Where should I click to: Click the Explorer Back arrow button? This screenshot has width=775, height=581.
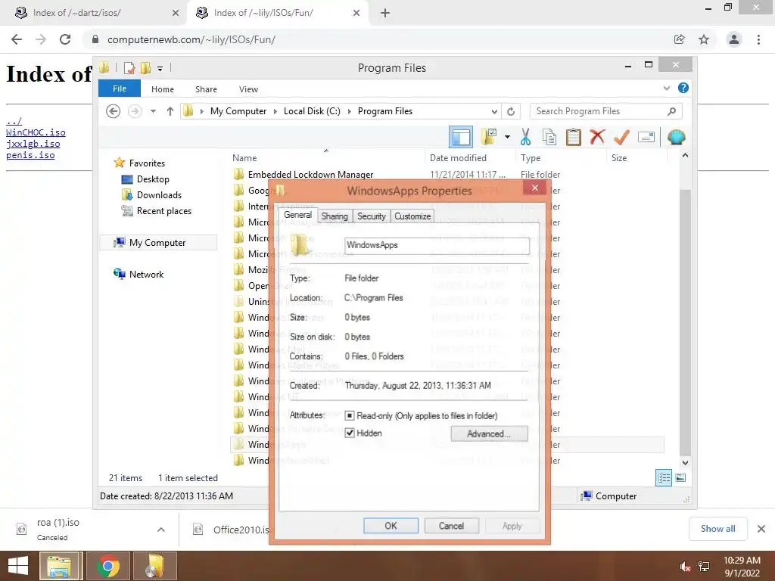click(114, 111)
